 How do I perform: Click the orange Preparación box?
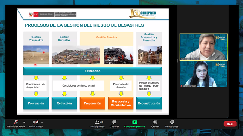(93, 103)
